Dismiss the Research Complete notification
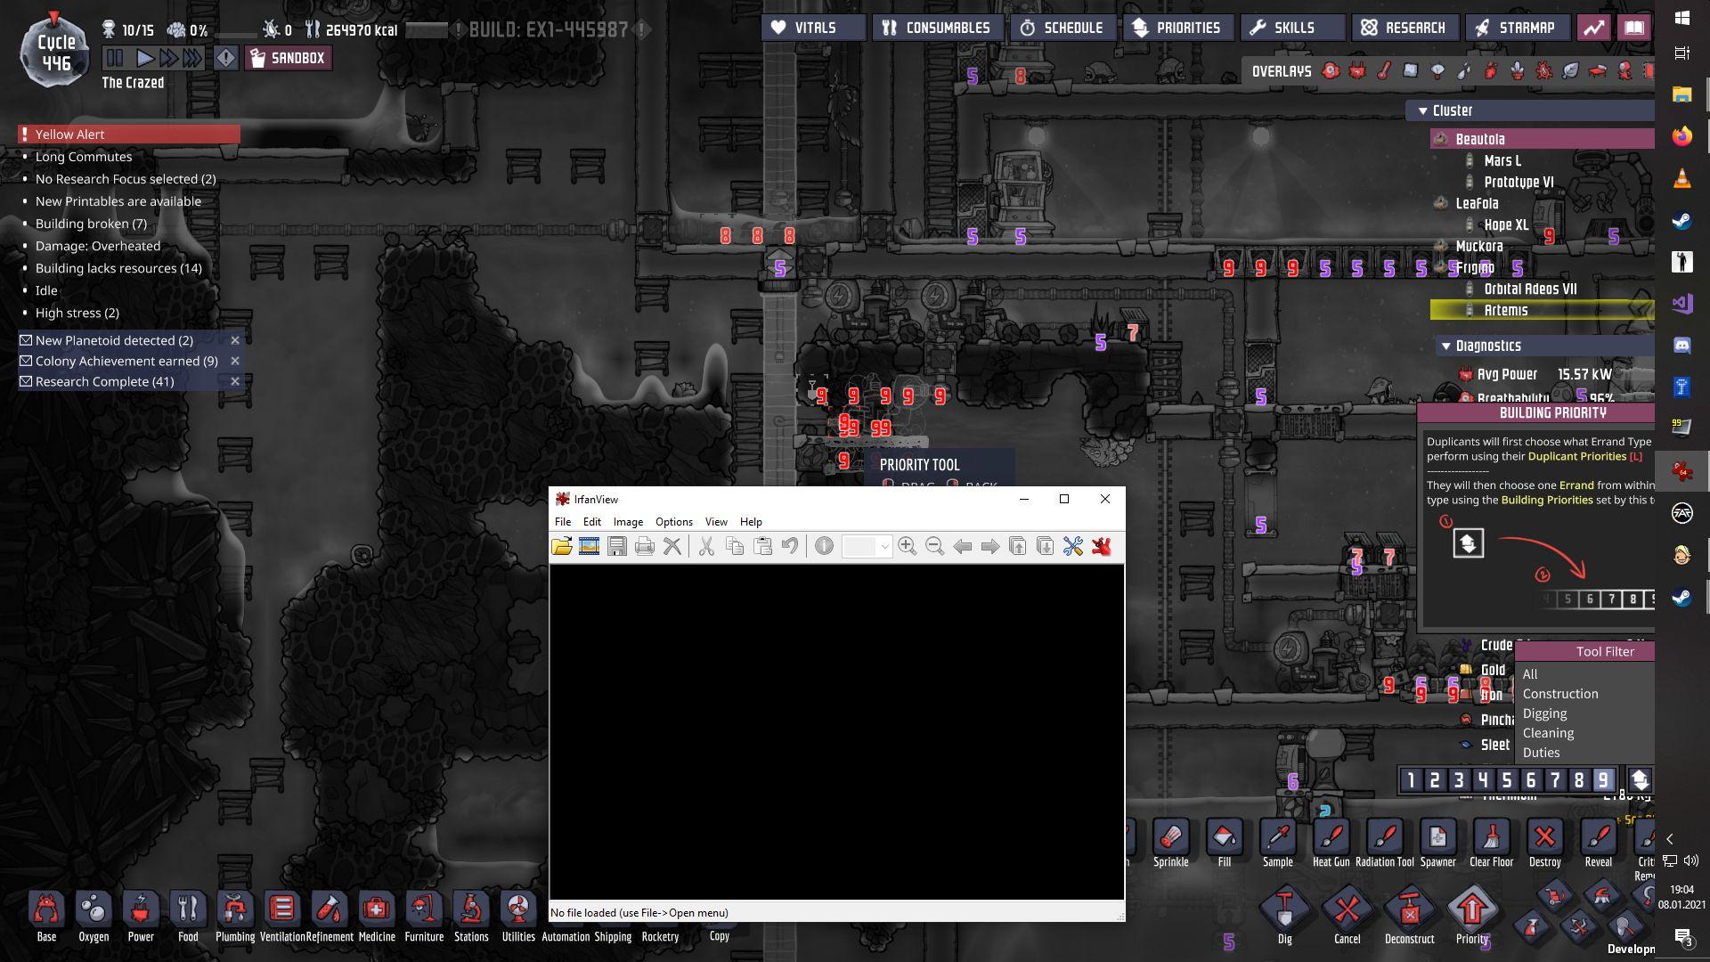 (235, 381)
